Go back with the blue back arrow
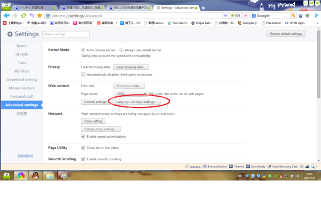The image size is (321, 203). (x=6, y=15)
